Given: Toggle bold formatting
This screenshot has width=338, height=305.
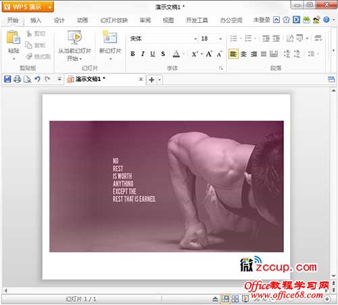Looking at the screenshot, I should [x=132, y=54].
